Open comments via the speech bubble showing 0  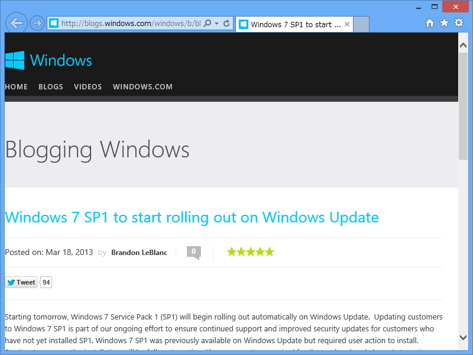pos(193,251)
